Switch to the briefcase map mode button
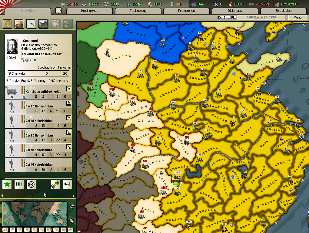309x233 pixels. 63,230
